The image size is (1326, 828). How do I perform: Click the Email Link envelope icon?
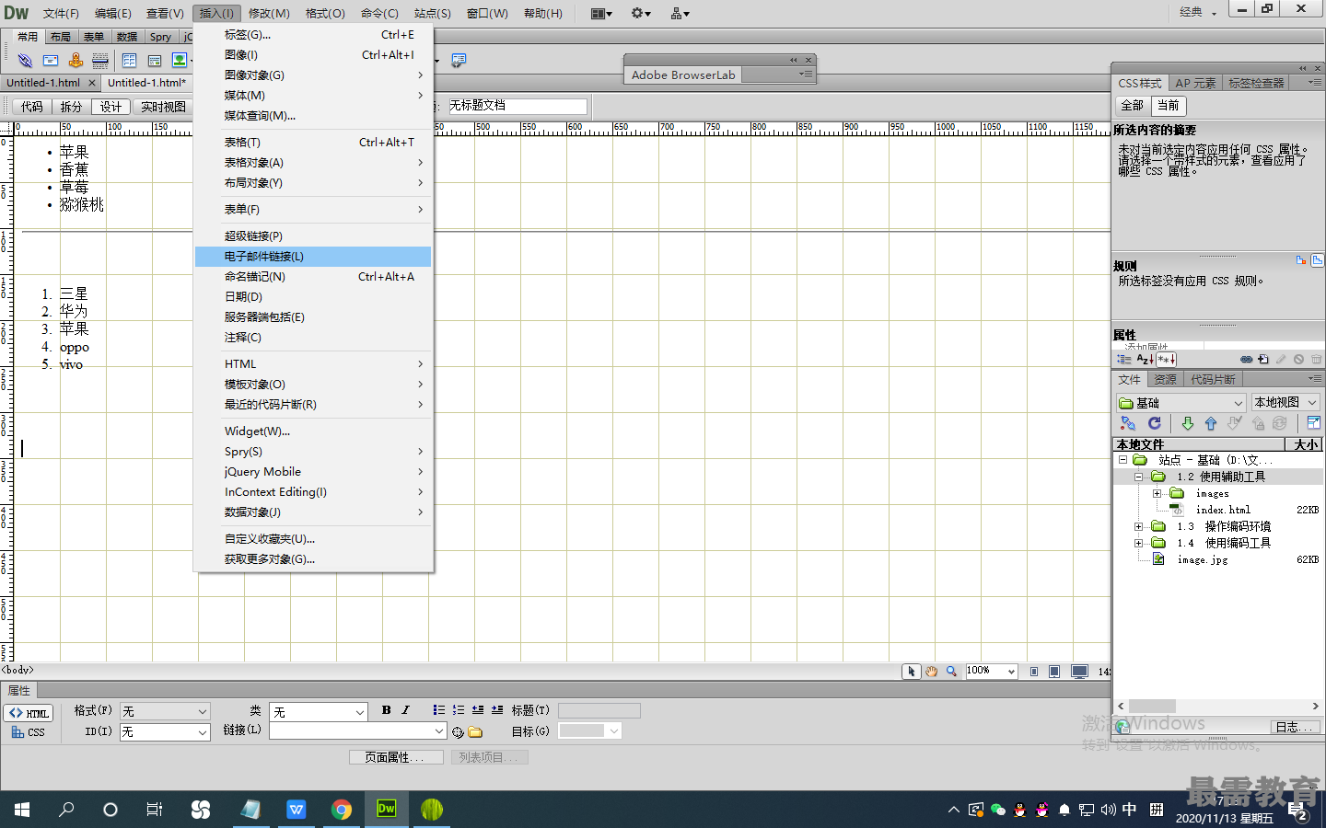click(x=51, y=61)
